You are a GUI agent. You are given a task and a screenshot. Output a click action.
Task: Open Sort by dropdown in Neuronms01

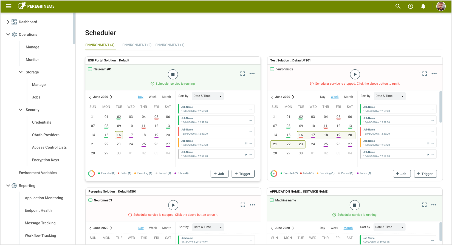[x=207, y=96]
